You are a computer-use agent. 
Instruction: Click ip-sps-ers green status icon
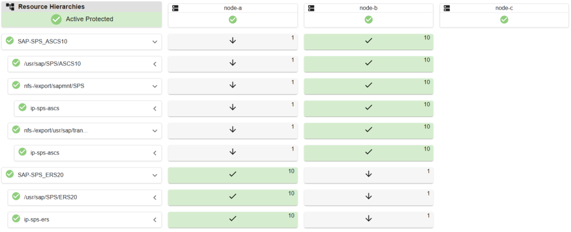click(16, 219)
